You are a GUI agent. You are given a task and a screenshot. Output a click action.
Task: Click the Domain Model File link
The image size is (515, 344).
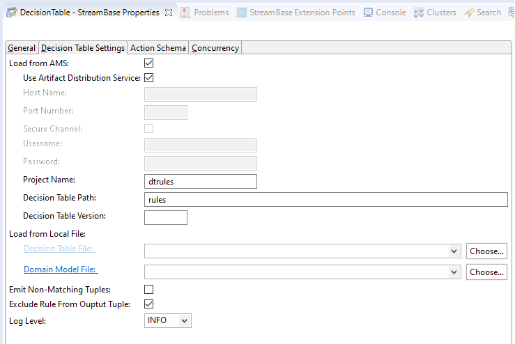click(x=61, y=269)
